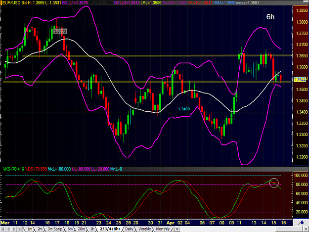Jump to the last sheet tab arrow

20,229
